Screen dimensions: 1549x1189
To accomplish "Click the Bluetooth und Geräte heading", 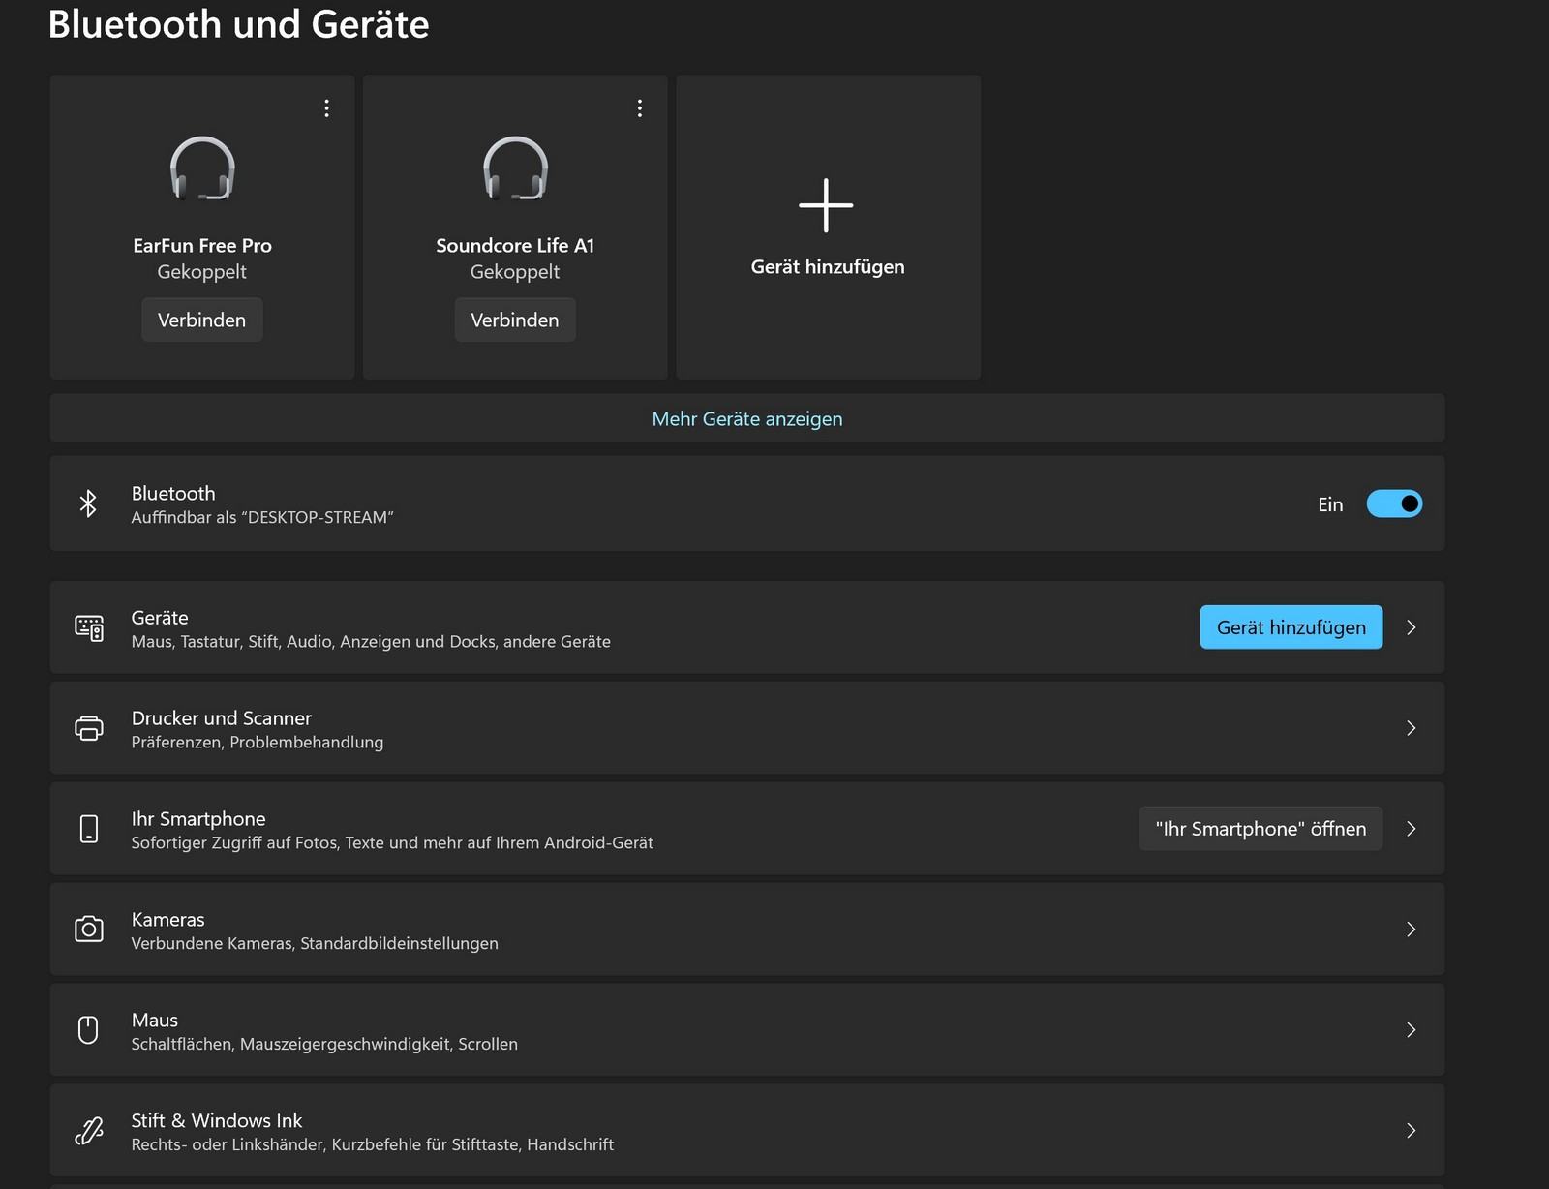I will [x=238, y=24].
